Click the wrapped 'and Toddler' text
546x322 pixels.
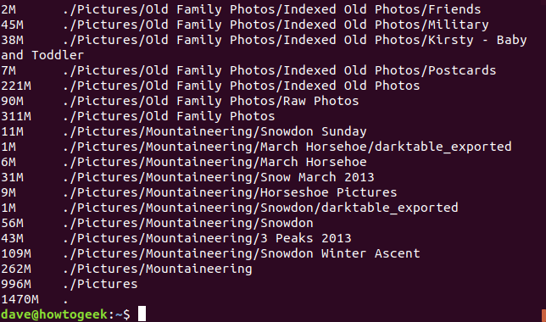click(x=42, y=55)
